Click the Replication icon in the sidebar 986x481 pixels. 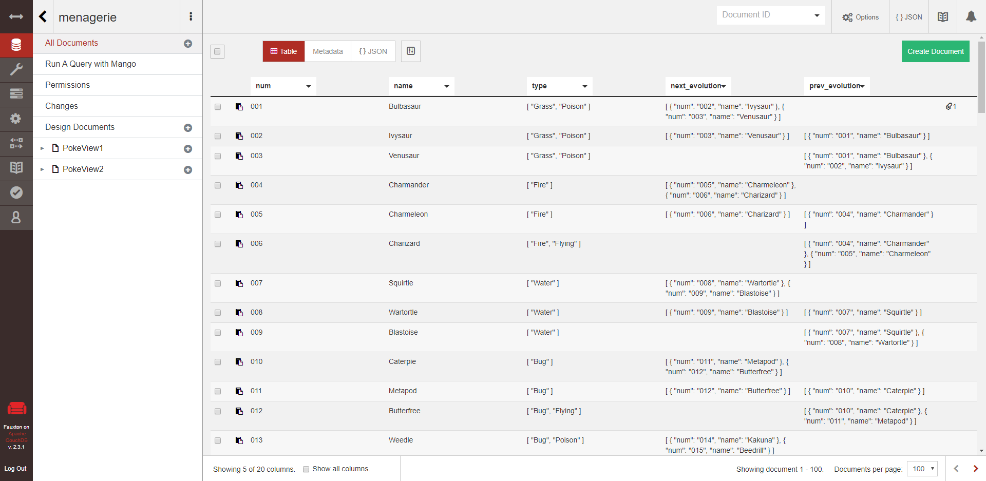[16, 143]
